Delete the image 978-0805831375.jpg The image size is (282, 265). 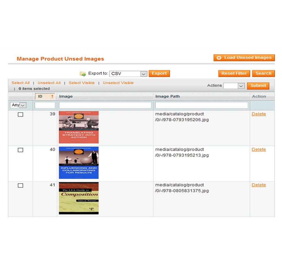[x=259, y=185]
